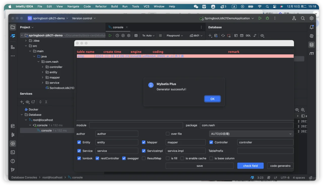Disable the restController checkbox

tap(97, 159)
